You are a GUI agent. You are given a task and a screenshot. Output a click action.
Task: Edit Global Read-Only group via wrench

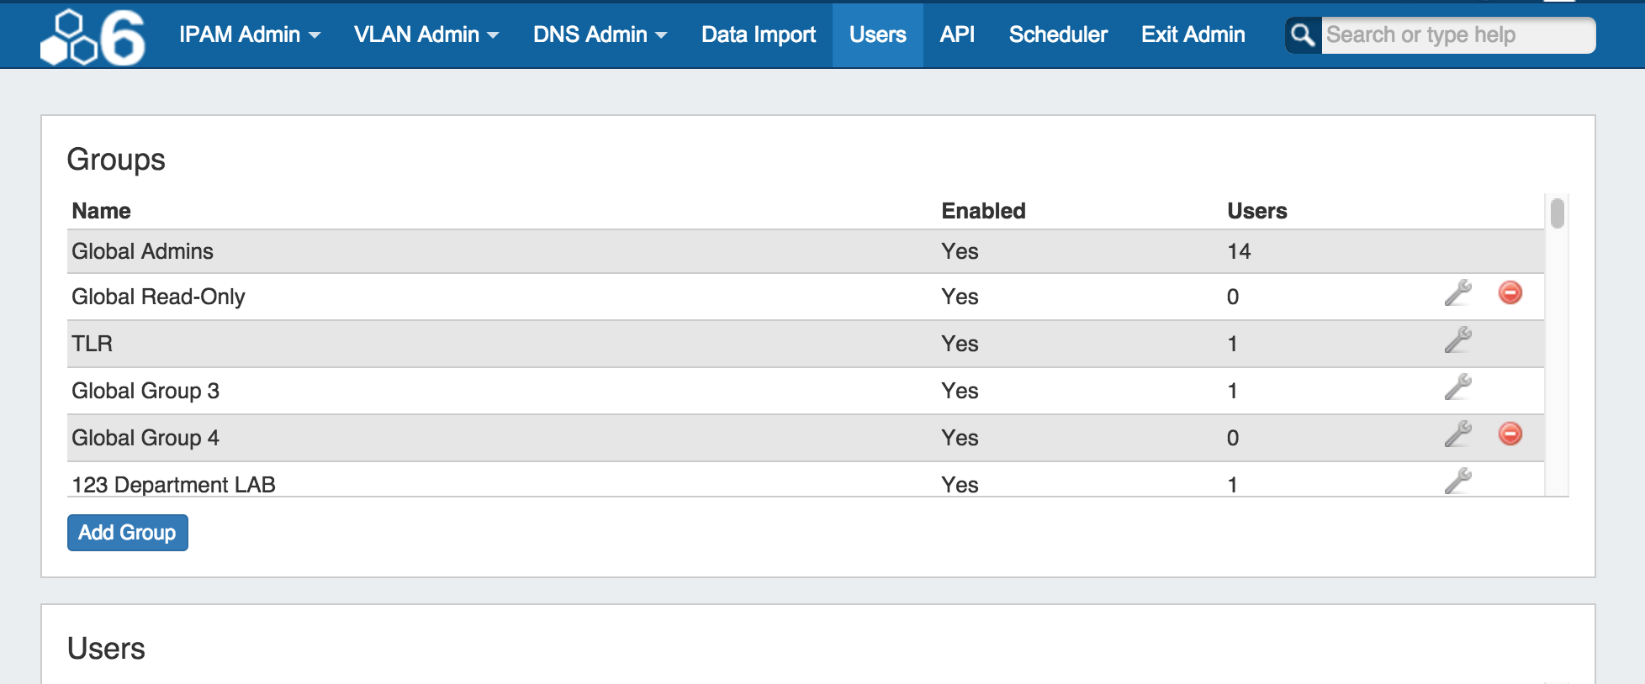tap(1457, 293)
